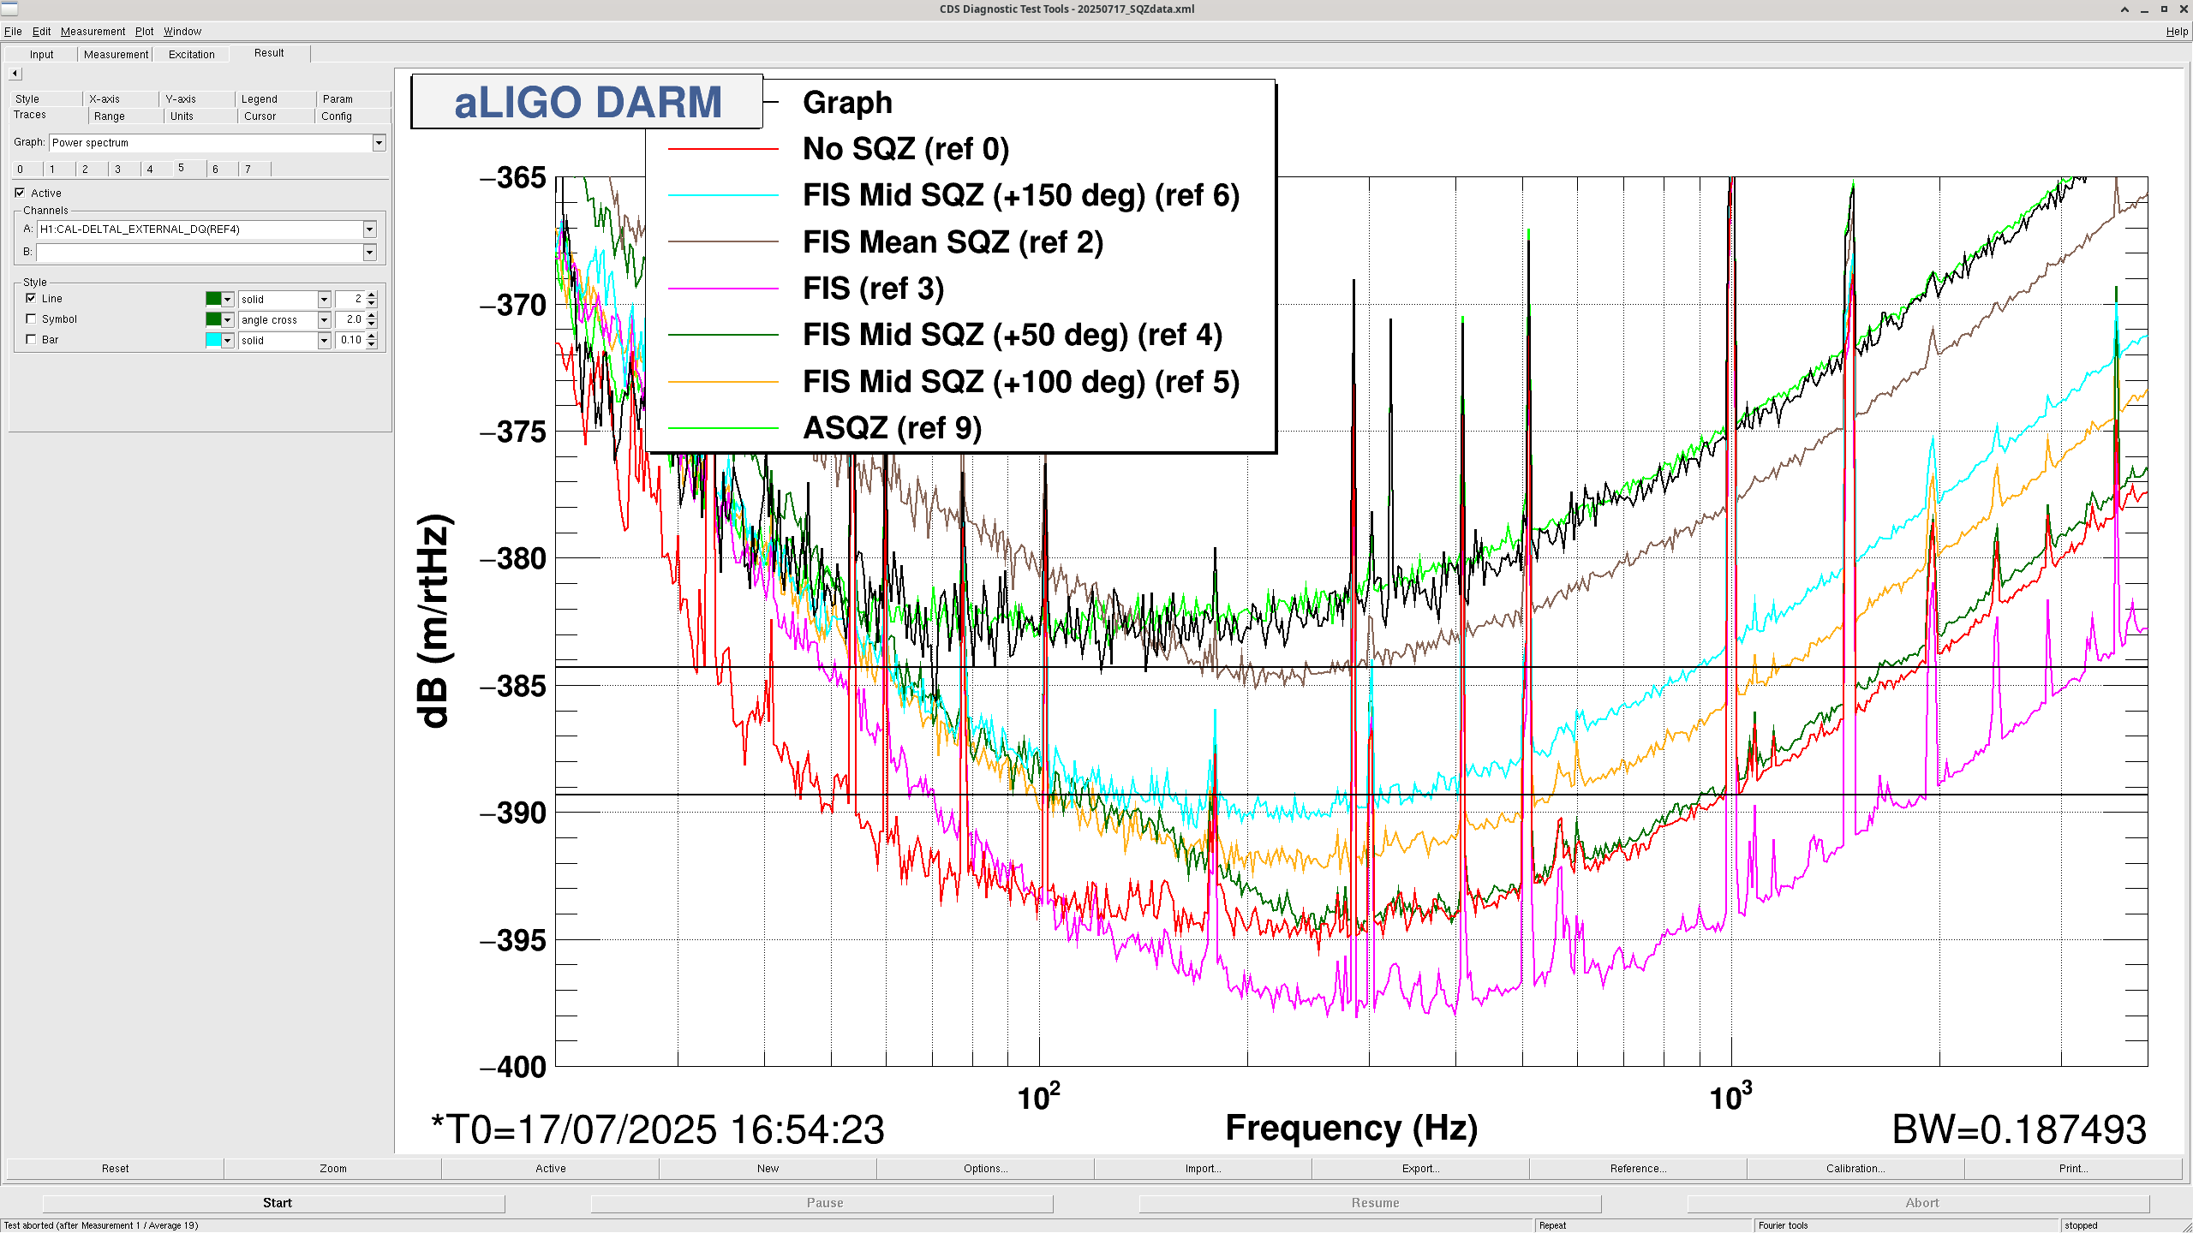
Task: Click the aLIGO DARM plot title
Action: (588, 102)
